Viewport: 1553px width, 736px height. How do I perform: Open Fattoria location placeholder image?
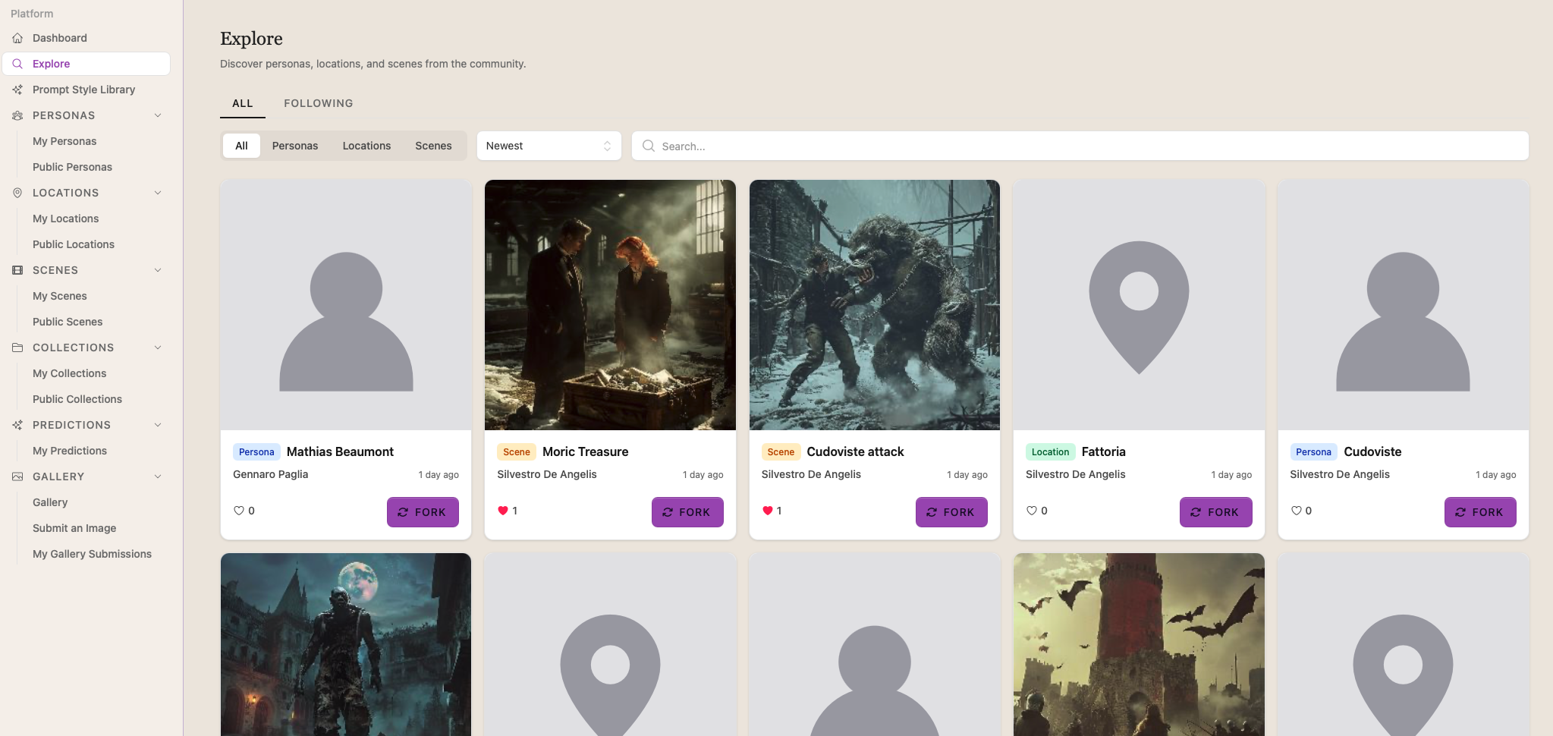[x=1139, y=305]
